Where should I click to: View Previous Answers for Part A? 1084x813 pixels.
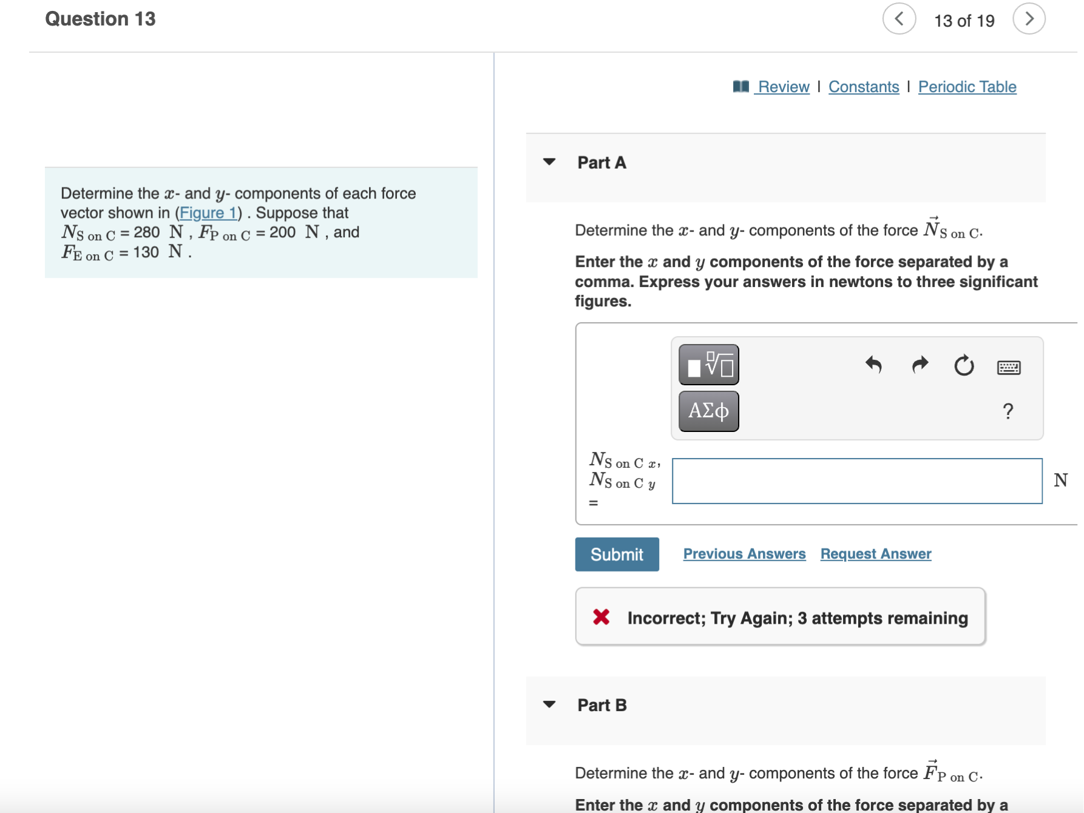tap(744, 553)
